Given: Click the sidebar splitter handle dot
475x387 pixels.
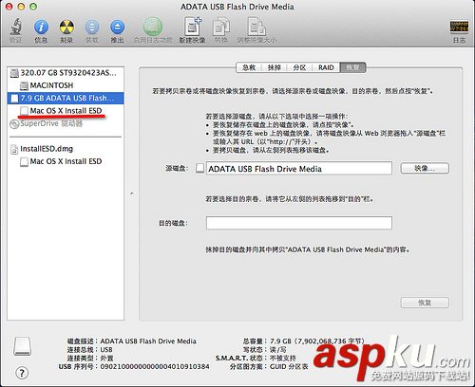Looking at the screenshot, I should (x=132, y=193).
